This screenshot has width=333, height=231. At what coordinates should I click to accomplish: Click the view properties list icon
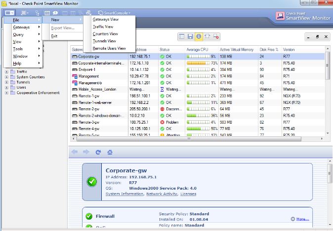pyautogui.click(x=182, y=36)
